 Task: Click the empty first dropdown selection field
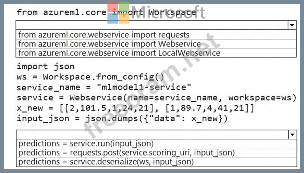(x=151, y=25)
